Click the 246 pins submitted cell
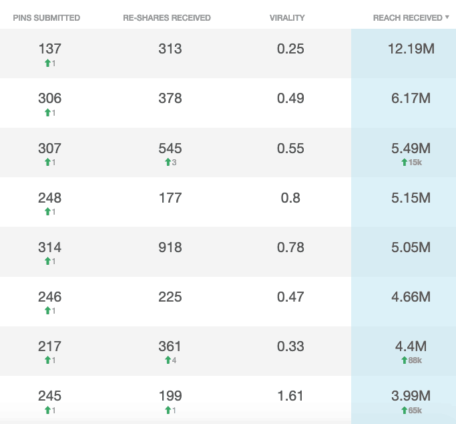 pos(49,297)
